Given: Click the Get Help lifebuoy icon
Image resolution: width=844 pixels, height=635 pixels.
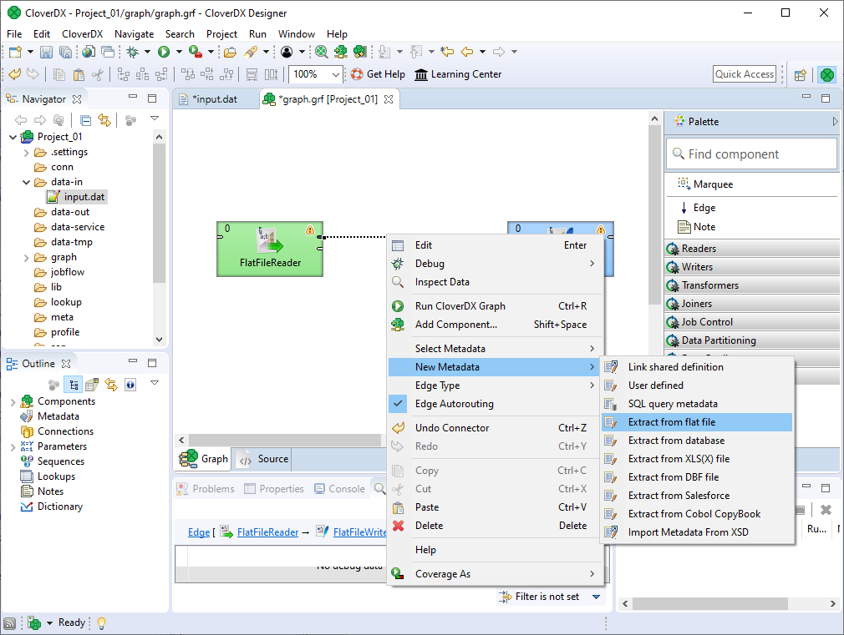Looking at the screenshot, I should click(x=357, y=74).
